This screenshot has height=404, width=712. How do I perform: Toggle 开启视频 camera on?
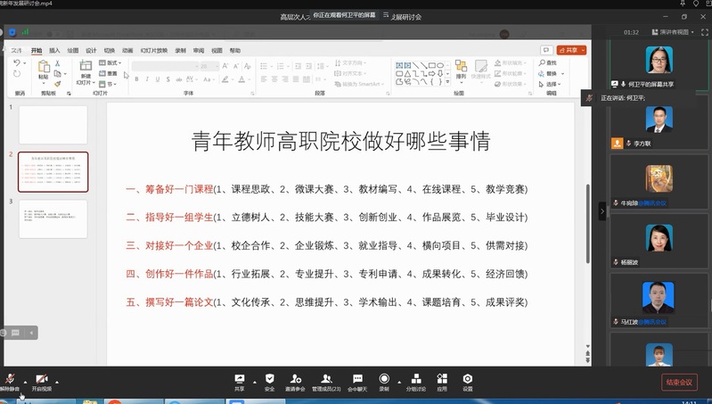(41, 381)
